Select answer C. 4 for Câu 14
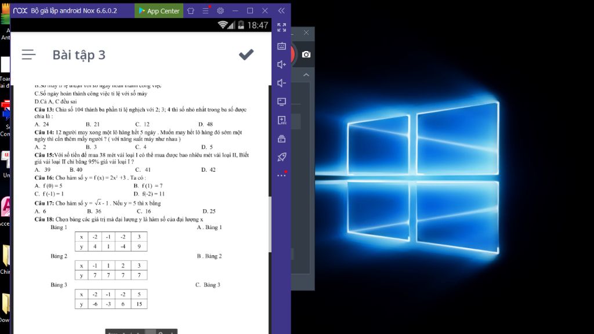The height and width of the screenshot is (334, 594). tap(141, 147)
